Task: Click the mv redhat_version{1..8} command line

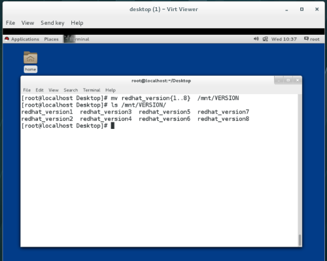Action: point(130,98)
